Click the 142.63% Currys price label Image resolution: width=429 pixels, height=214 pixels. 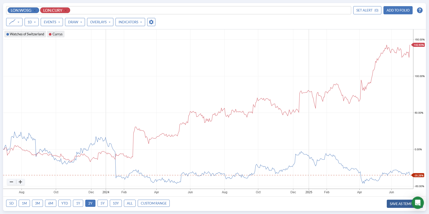[419, 45]
